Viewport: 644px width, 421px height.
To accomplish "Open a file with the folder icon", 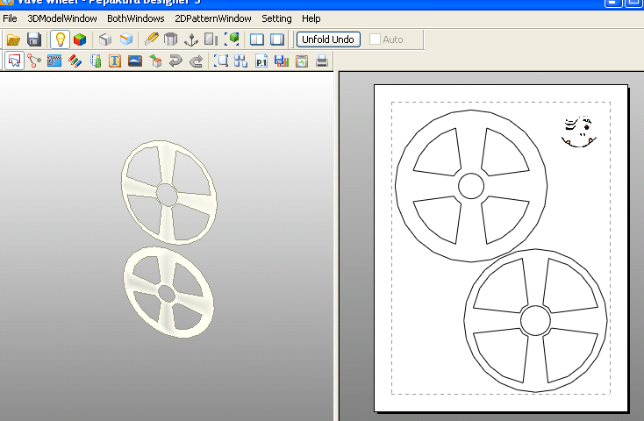I will pyautogui.click(x=13, y=39).
